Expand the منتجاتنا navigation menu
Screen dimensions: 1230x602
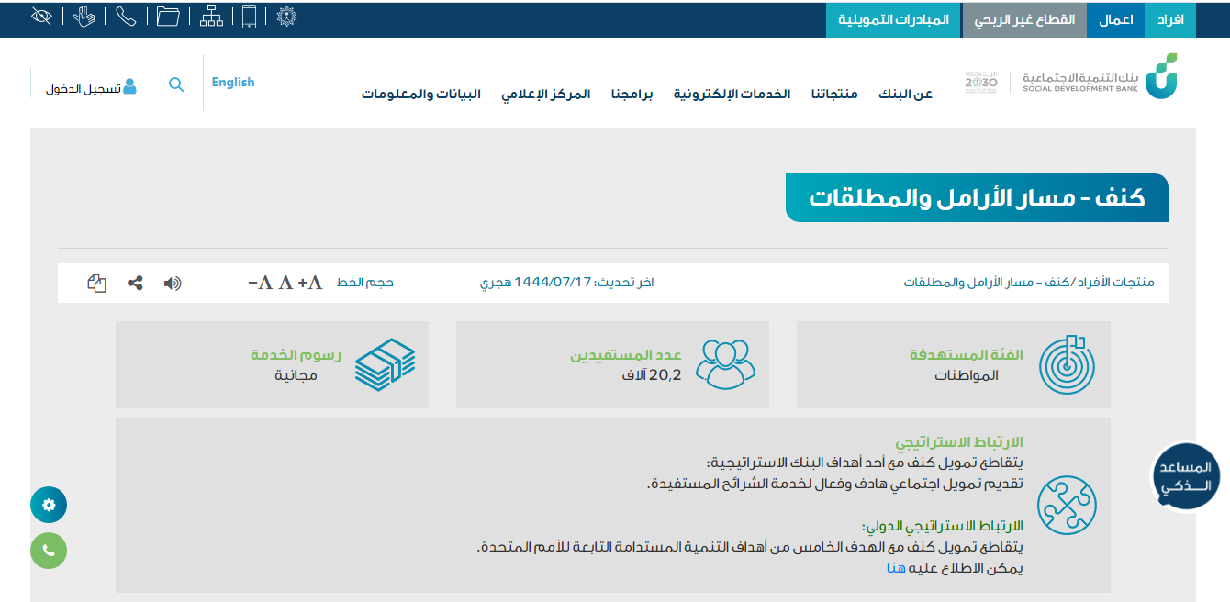coord(834,95)
